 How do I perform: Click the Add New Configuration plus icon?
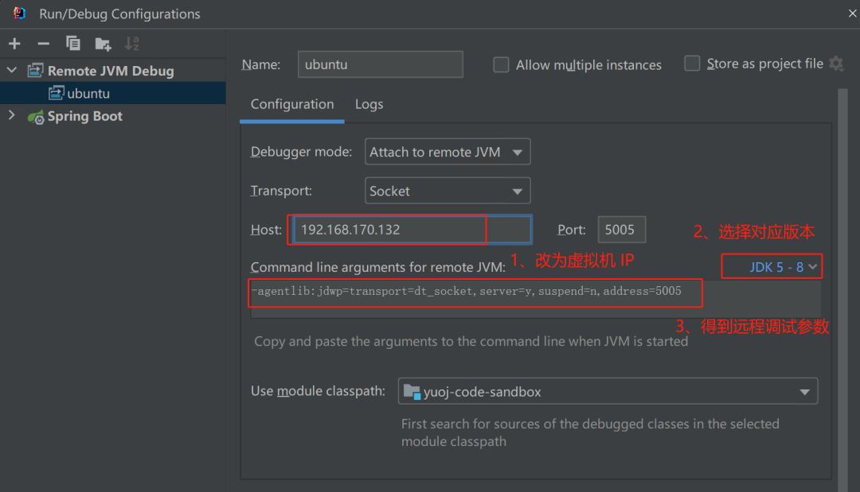(x=14, y=43)
